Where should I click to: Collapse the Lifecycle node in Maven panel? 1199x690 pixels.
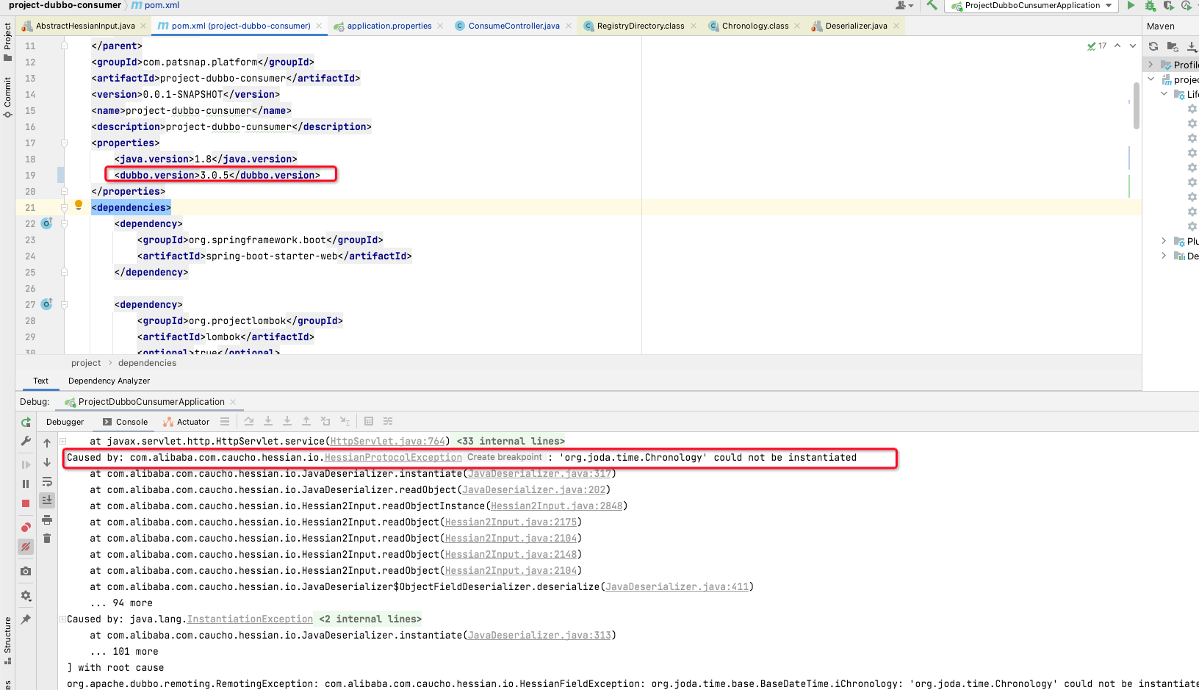tap(1163, 93)
